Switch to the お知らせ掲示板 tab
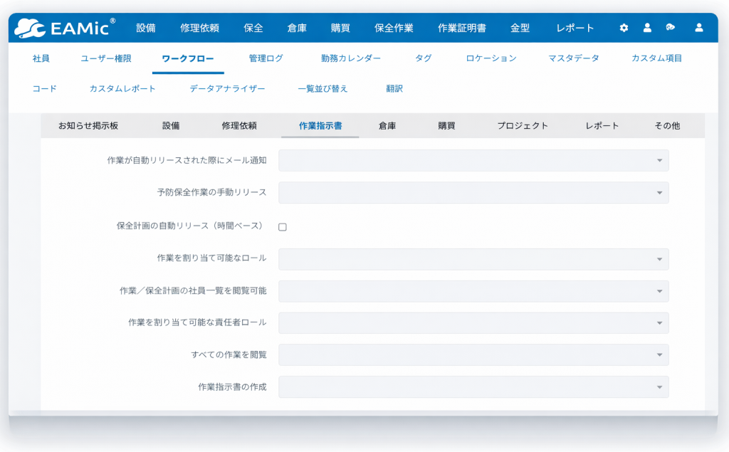This screenshot has width=729, height=452. click(88, 126)
